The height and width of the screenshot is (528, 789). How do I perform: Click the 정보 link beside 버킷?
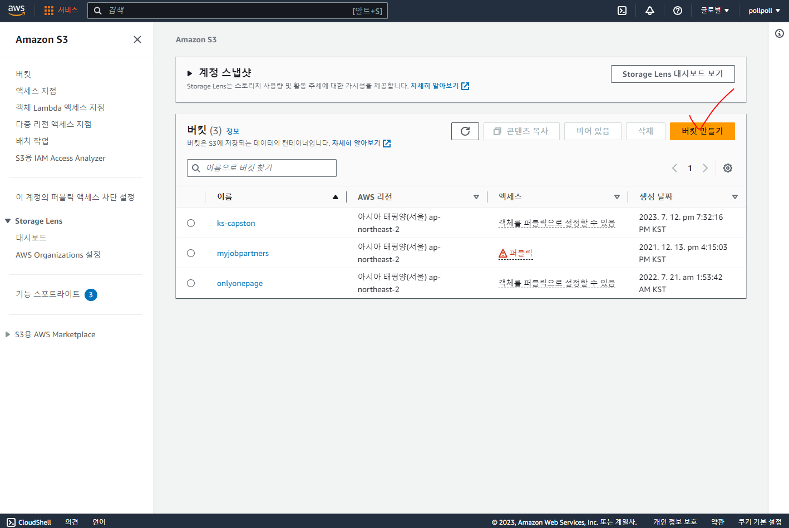[x=233, y=131]
